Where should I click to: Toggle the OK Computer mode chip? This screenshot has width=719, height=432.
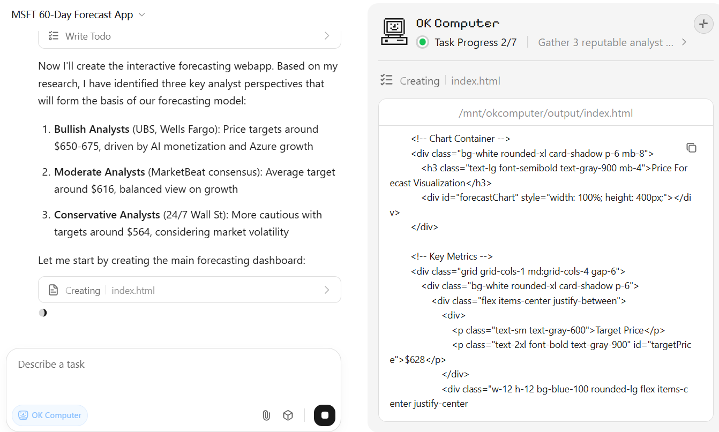pos(50,415)
